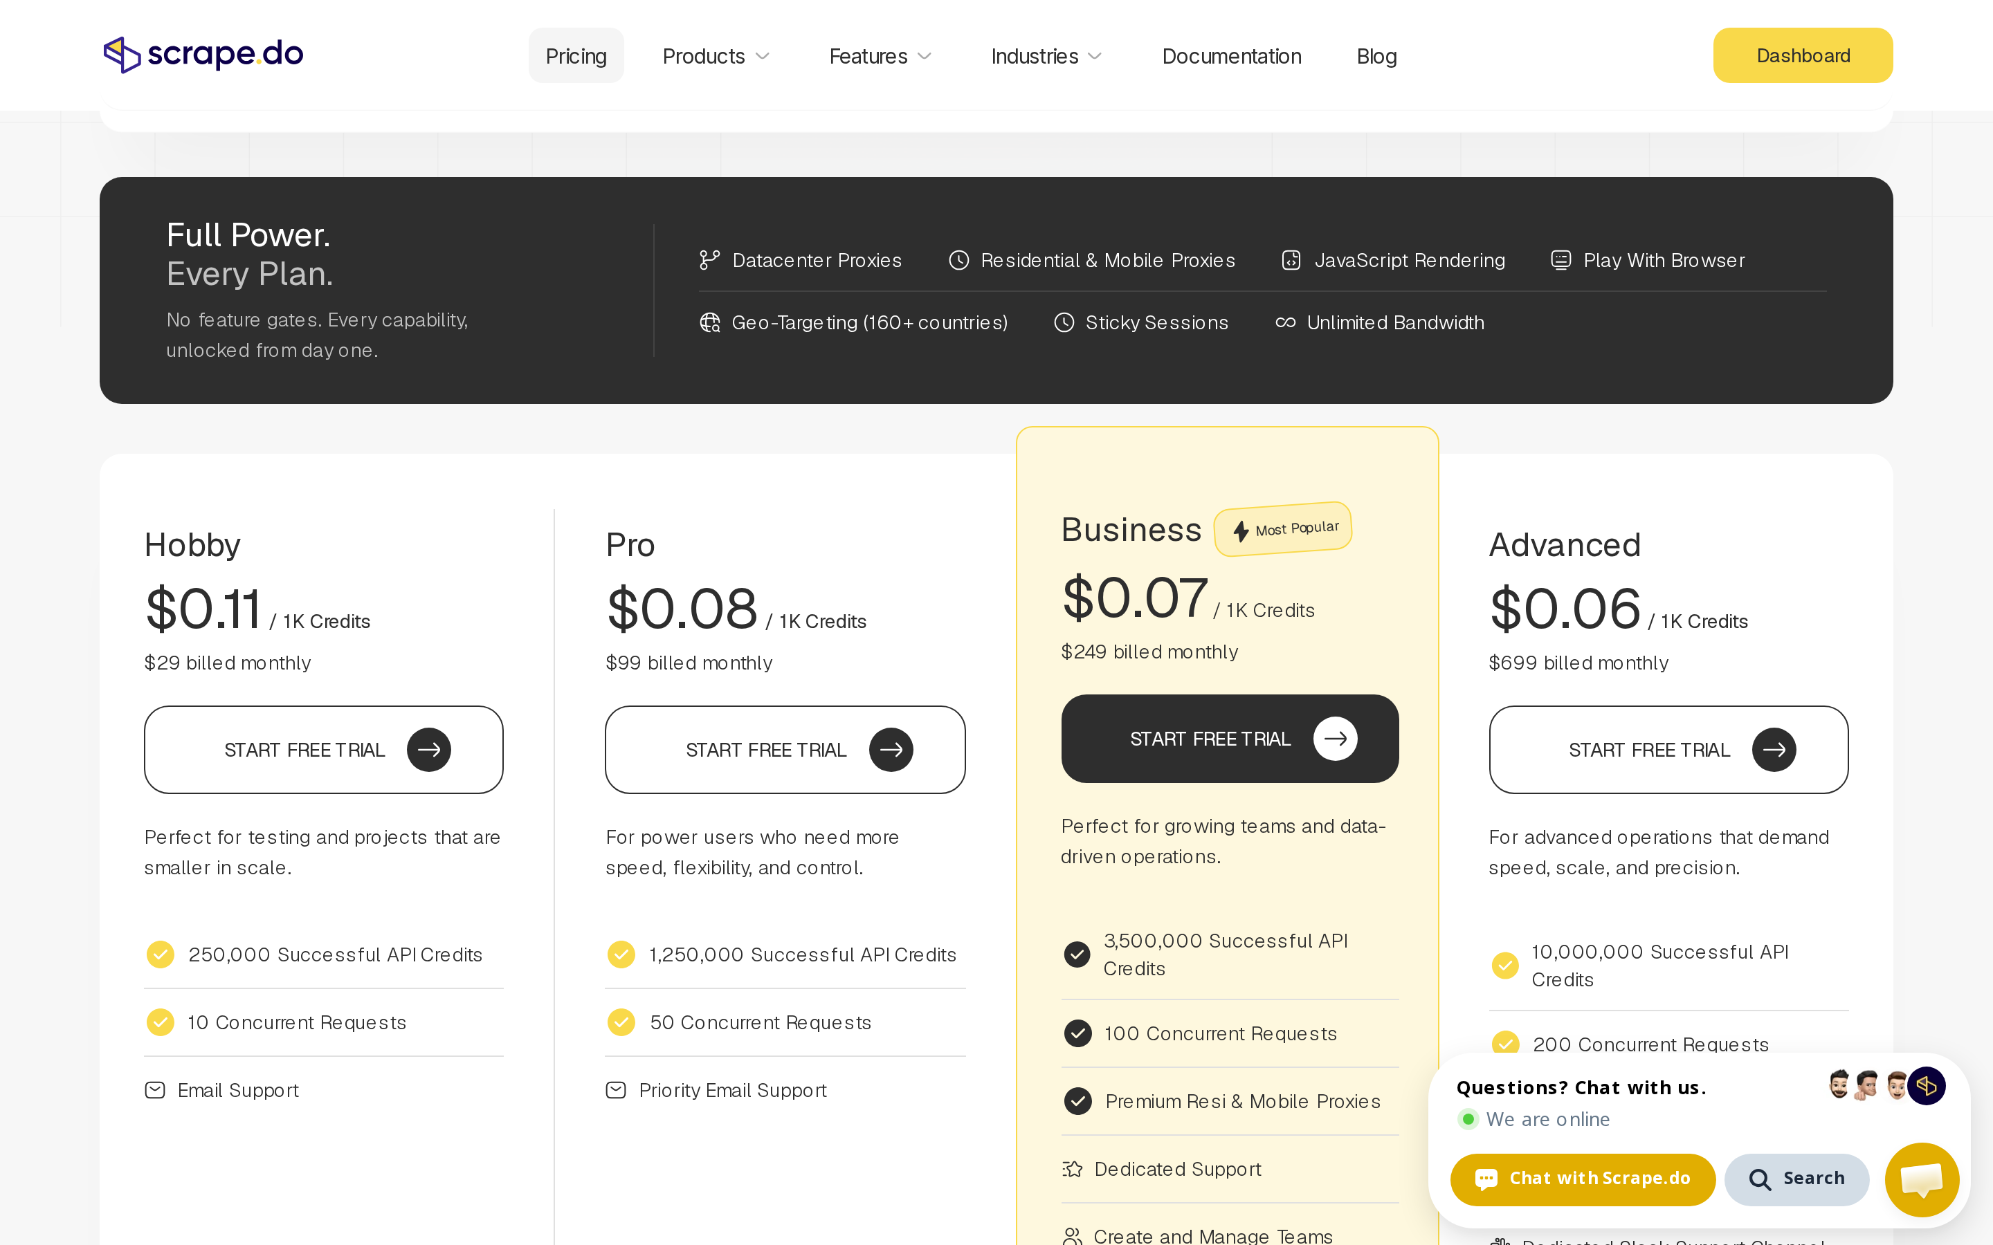Click the Email Support envelope icon
The height and width of the screenshot is (1245, 1993).
[x=155, y=1090]
